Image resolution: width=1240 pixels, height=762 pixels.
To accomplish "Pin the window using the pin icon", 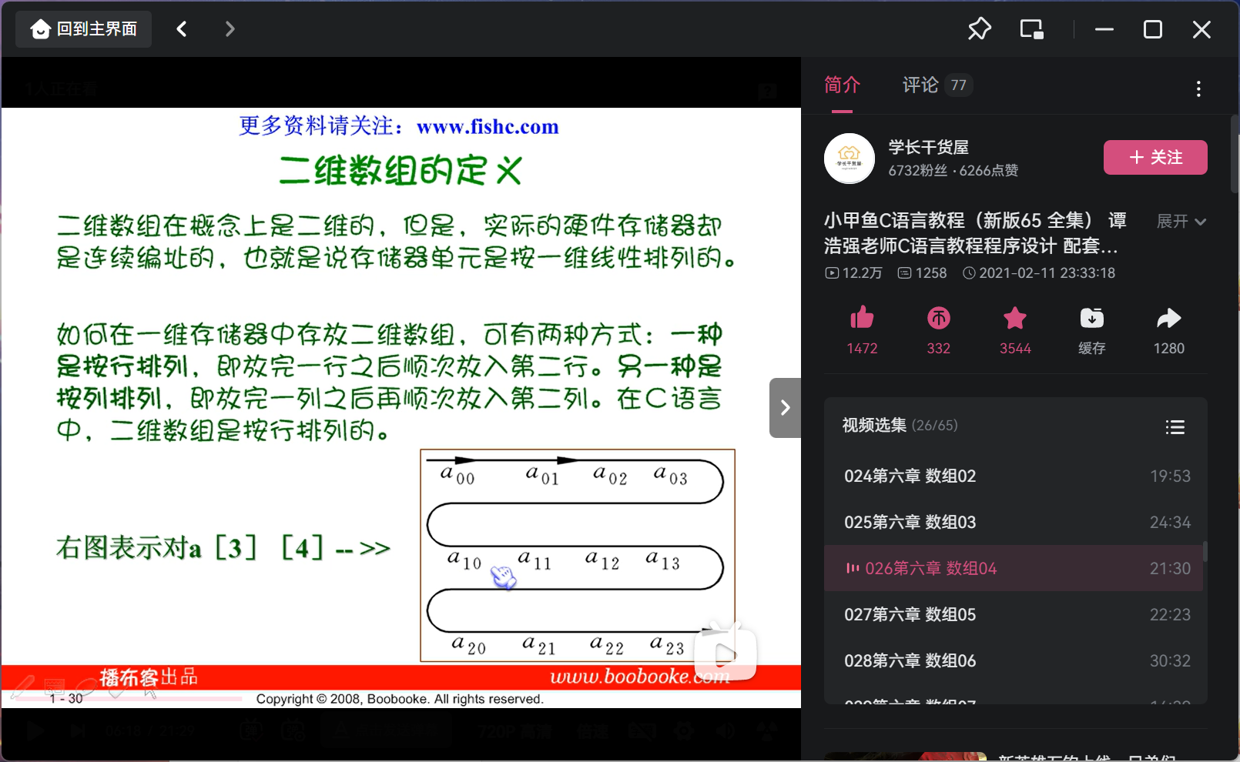I will pos(979,28).
